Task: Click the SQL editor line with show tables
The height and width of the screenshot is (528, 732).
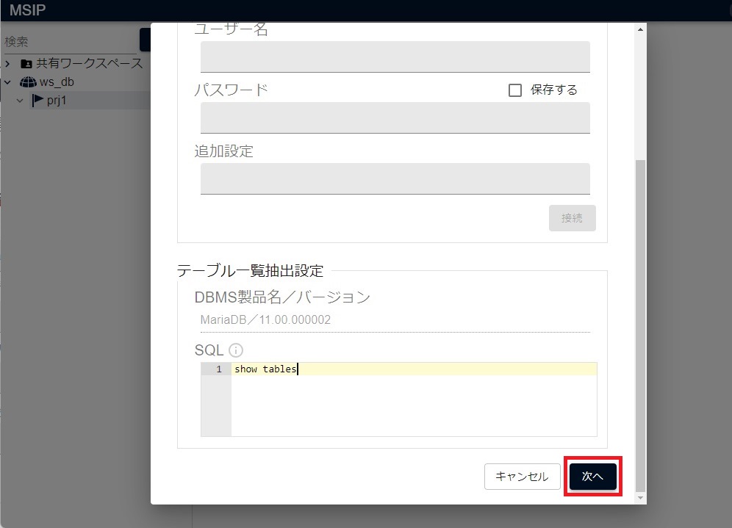Action: coord(414,369)
